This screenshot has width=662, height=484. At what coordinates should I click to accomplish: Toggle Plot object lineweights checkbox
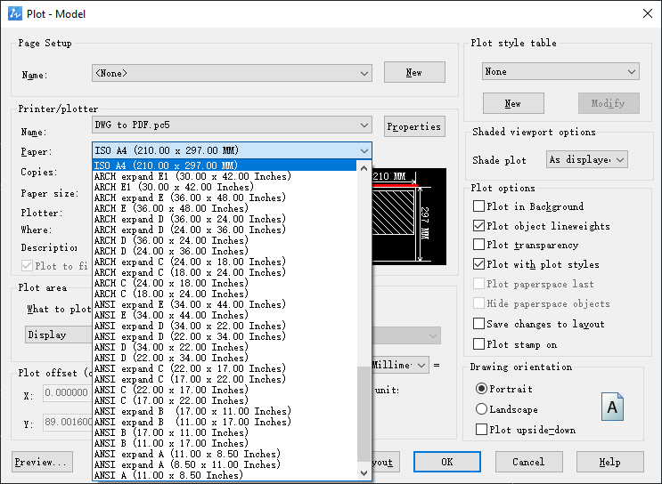pos(478,226)
